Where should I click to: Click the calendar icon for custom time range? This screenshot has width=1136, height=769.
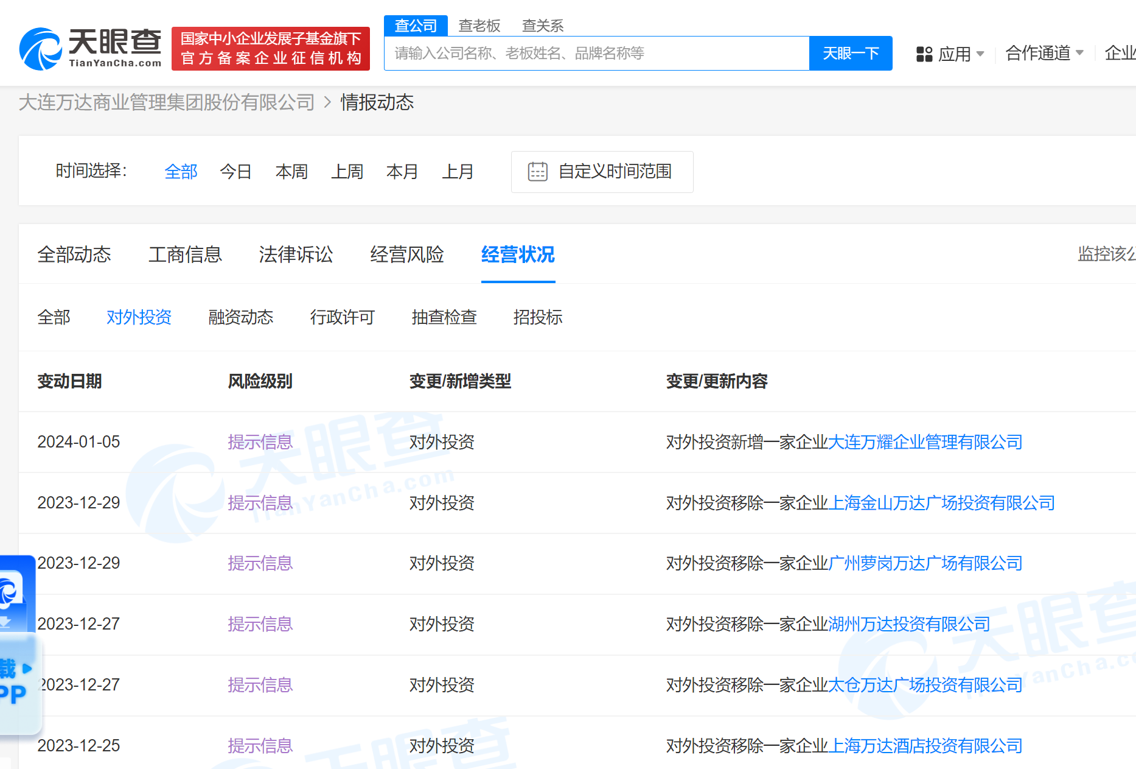pos(537,172)
